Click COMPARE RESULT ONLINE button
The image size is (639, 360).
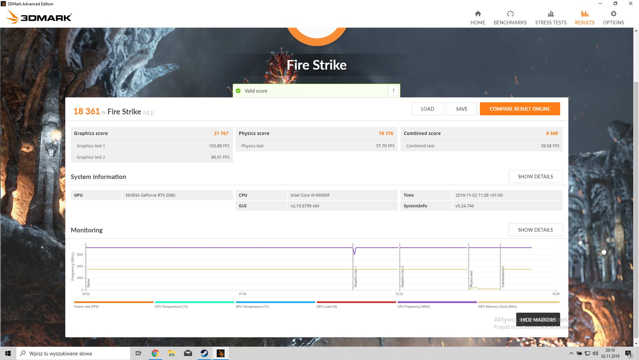coord(520,109)
